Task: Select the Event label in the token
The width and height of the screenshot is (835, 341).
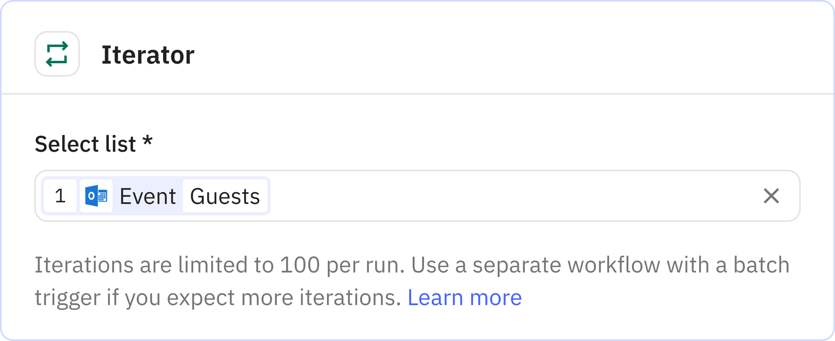Action: click(x=148, y=196)
